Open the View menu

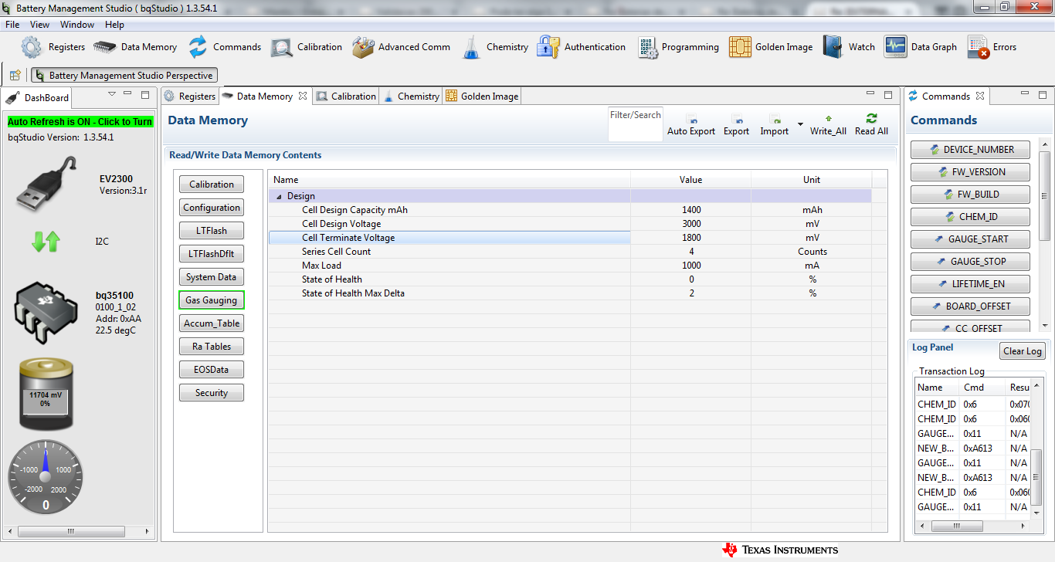(x=40, y=25)
